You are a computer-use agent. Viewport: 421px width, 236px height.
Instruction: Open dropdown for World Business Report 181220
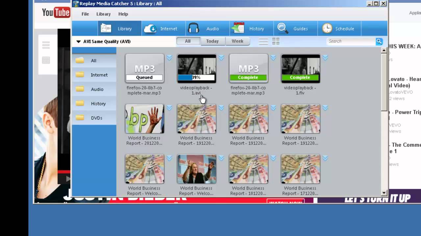[273, 158]
